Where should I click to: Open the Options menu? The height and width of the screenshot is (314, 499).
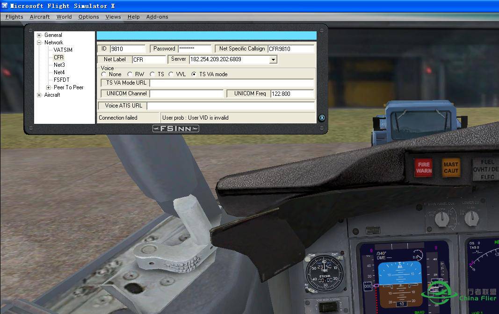tap(89, 17)
